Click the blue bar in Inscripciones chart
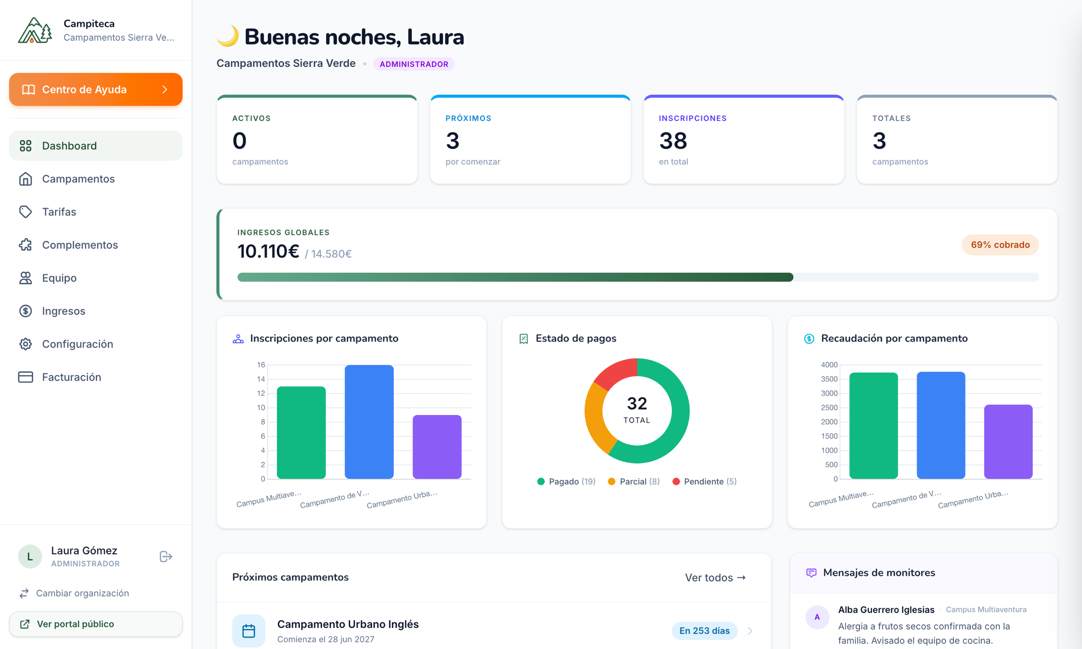The image size is (1082, 649). click(369, 422)
